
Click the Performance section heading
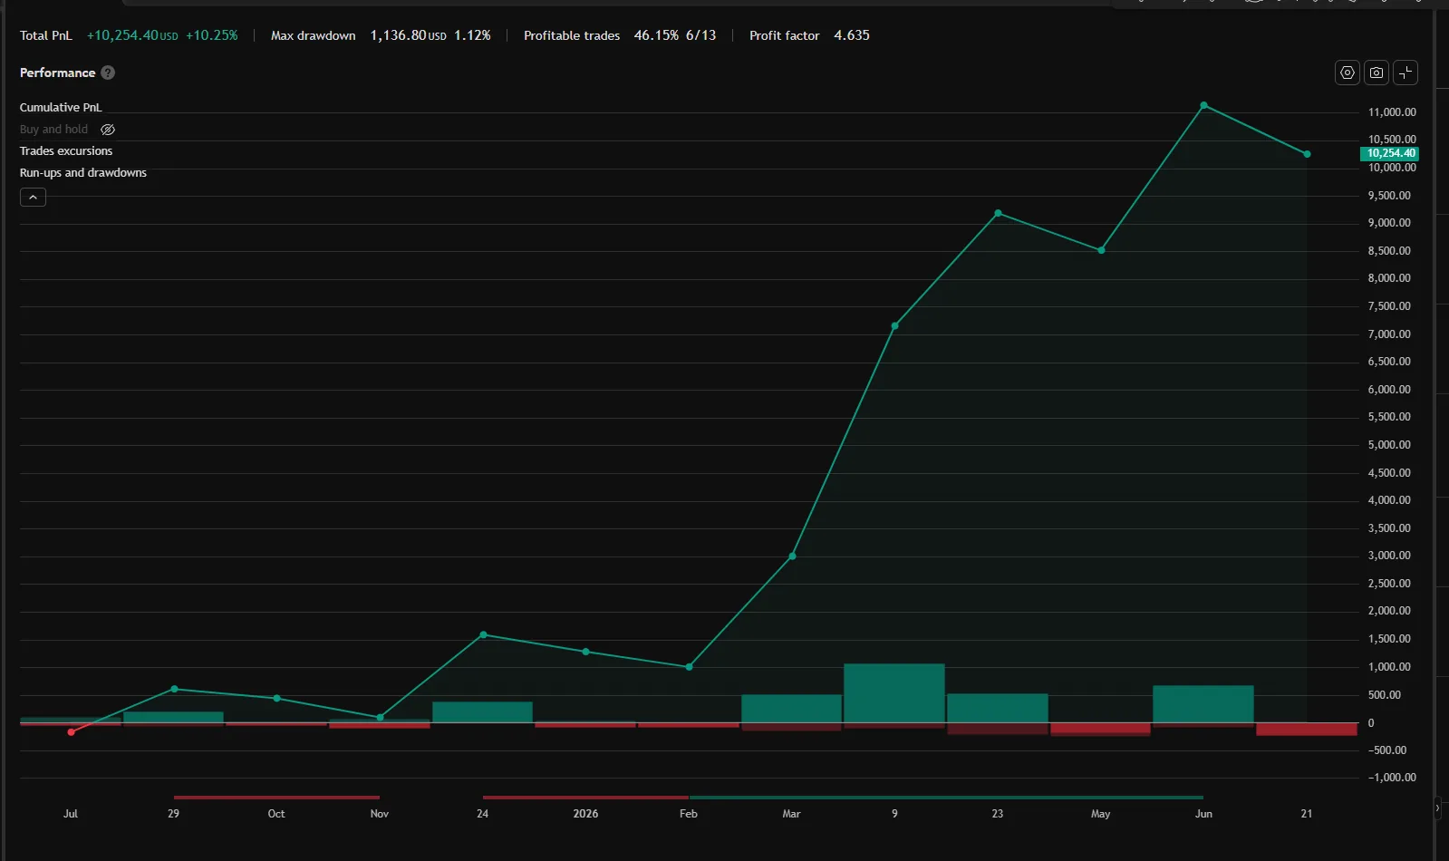[57, 73]
